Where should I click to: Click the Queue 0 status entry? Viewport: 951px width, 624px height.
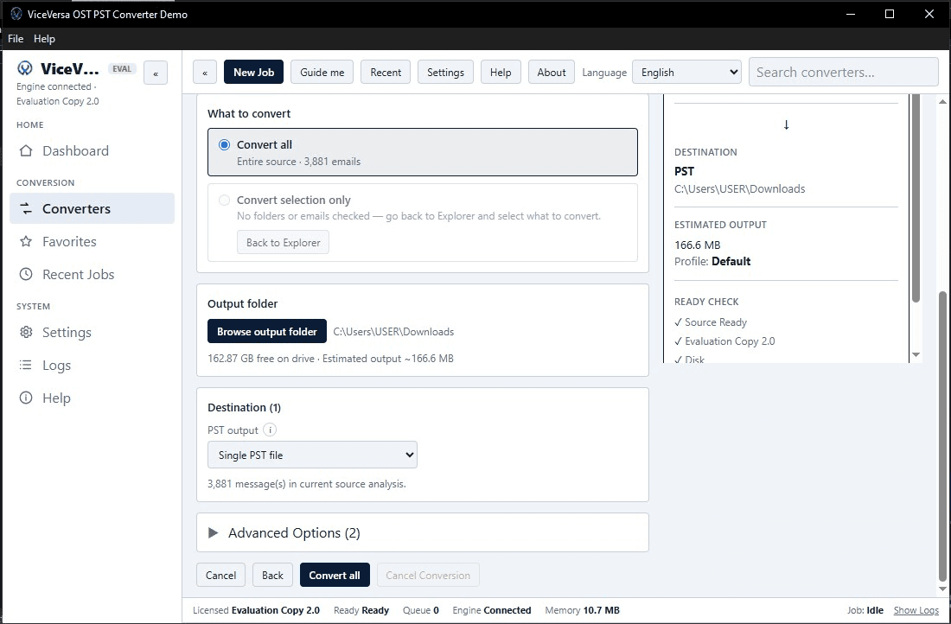point(421,610)
